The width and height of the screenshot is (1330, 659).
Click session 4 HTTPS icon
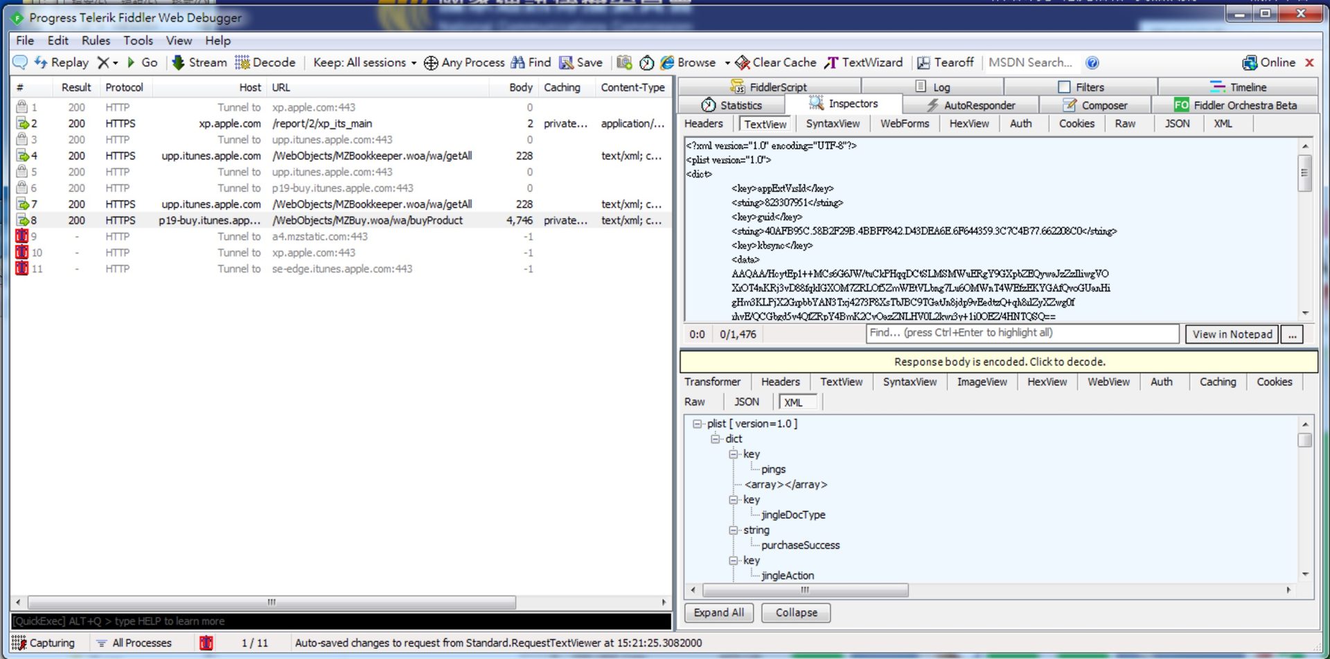(22, 156)
